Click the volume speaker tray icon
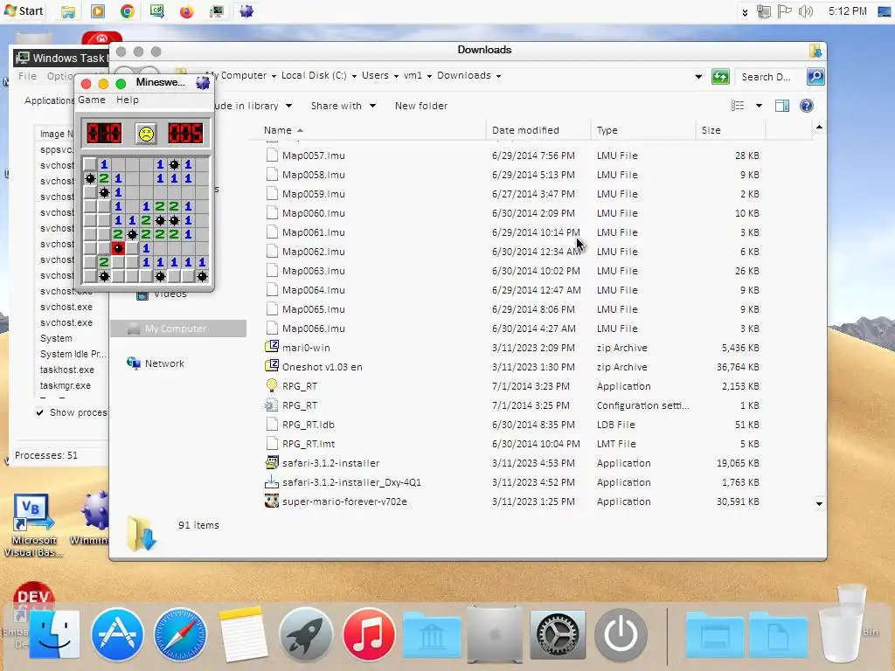The image size is (895, 671). 805,11
